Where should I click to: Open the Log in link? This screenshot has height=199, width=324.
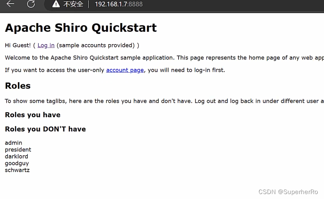(46, 45)
